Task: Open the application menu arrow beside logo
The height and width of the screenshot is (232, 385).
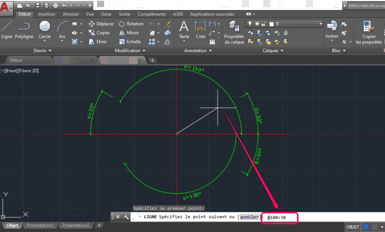Action: click(11, 8)
